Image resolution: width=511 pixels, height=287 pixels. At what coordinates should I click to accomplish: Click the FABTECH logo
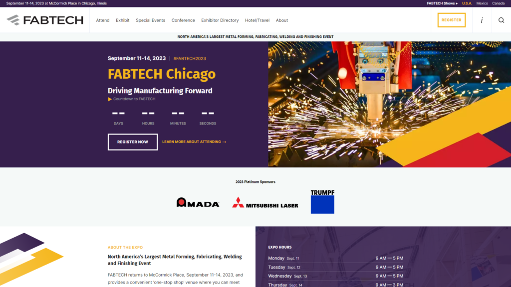click(x=45, y=20)
